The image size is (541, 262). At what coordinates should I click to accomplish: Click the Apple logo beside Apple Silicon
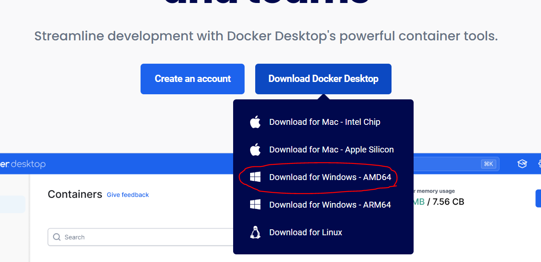click(255, 149)
